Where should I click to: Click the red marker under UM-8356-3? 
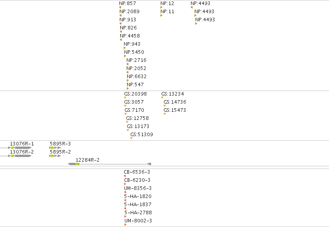pos(125,192)
